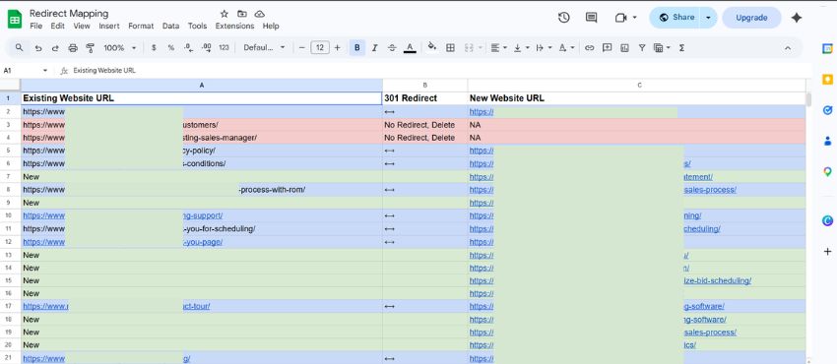Open the Google Sheets home icon

(15, 20)
